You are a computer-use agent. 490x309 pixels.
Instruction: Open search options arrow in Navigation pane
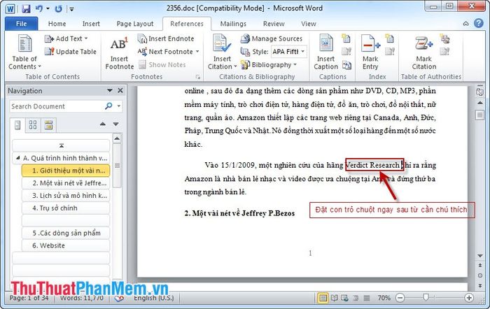pyautogui.click(x=119, y=106)
